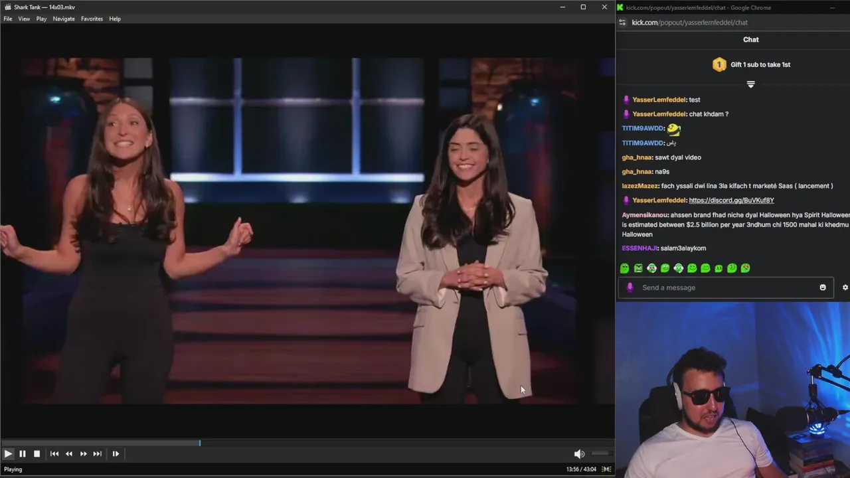This screenshot has width=850, height=478.
Task: Open the emoji picker in chat input
Action: tap(823, 287)
